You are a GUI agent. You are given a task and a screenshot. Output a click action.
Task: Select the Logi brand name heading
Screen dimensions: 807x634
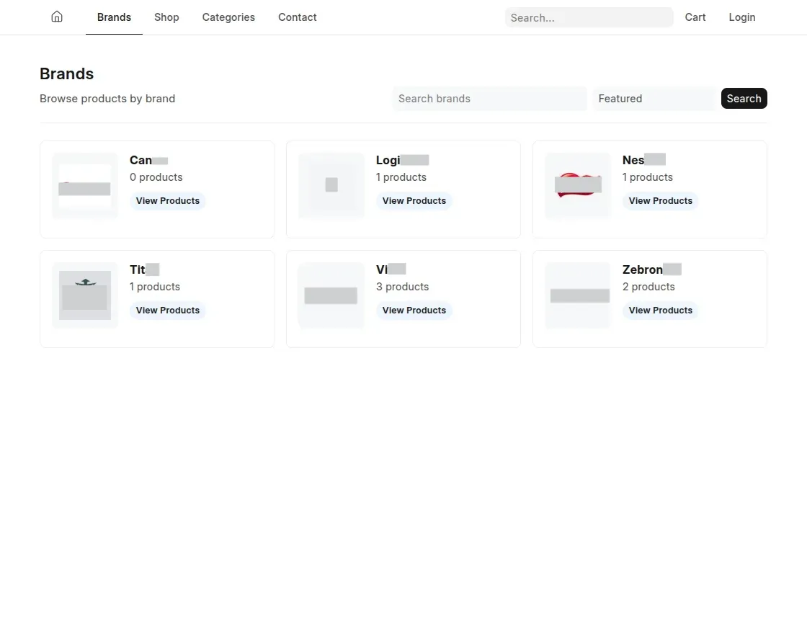click(x=403, y=160)
